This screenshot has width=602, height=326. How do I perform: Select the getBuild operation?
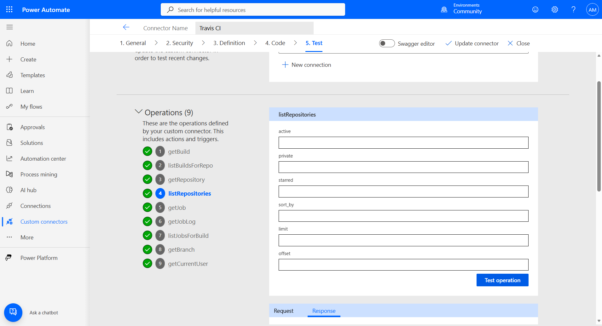(x=179, y=152)
